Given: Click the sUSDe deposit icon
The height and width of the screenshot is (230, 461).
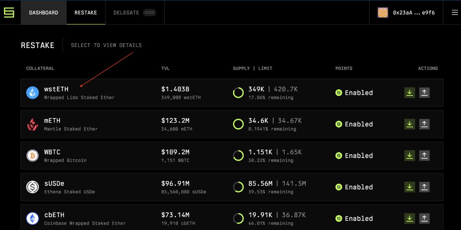Looking at the screenshot, I should (x=410, y=187).
